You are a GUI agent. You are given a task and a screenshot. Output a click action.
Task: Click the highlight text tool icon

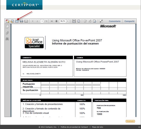[90, 21]
